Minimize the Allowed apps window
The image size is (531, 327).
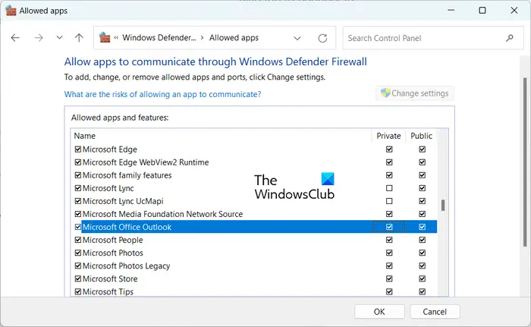tap(451, 11)
